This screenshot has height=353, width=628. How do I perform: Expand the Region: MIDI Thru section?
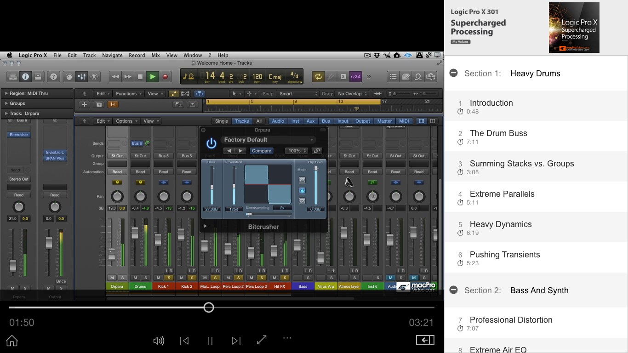(x=6, y=93)
